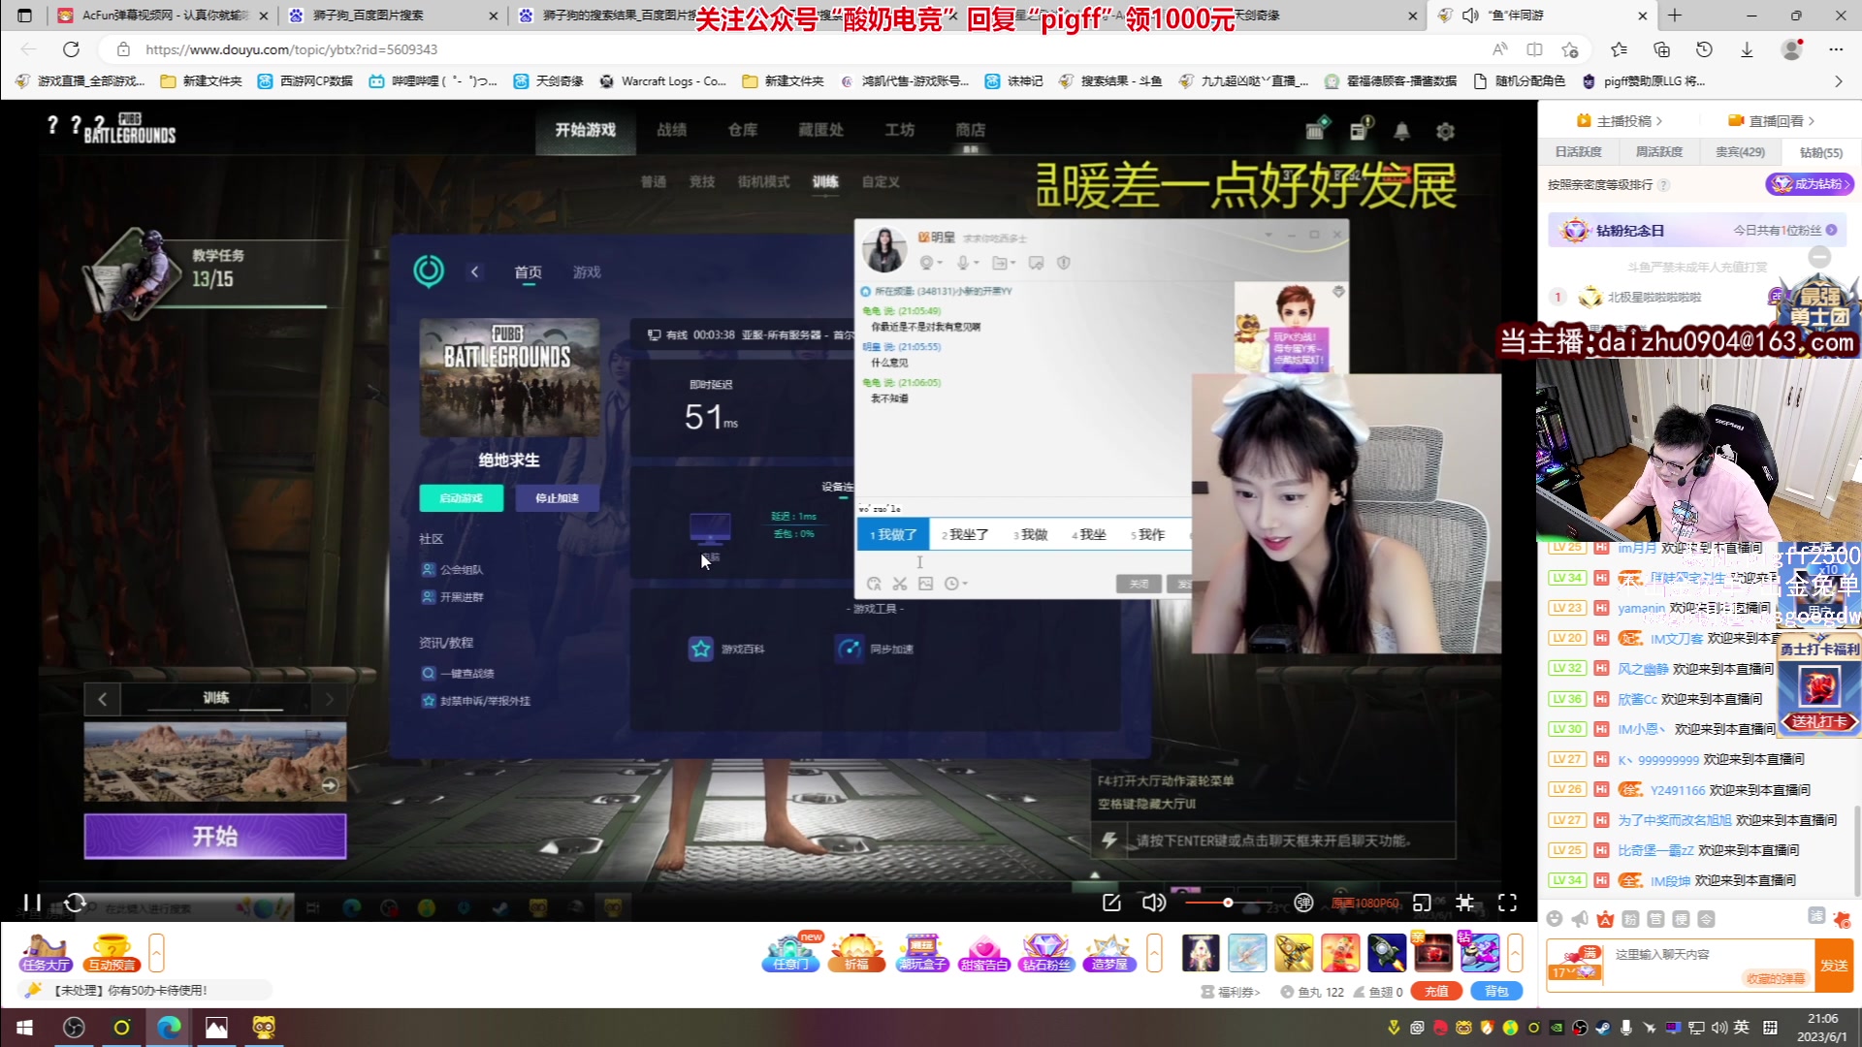The height and width of the screenshot is (1047, 1862).
Task: Click the 充值 recharge button
Action: (1436, 991)
